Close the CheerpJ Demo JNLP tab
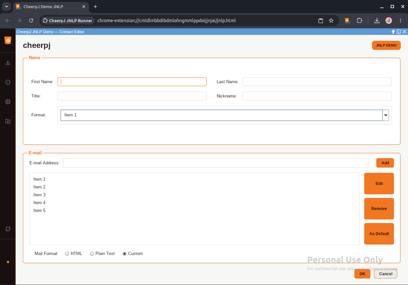This screenshot has height=285, width=408. click(x=84, y=7)
